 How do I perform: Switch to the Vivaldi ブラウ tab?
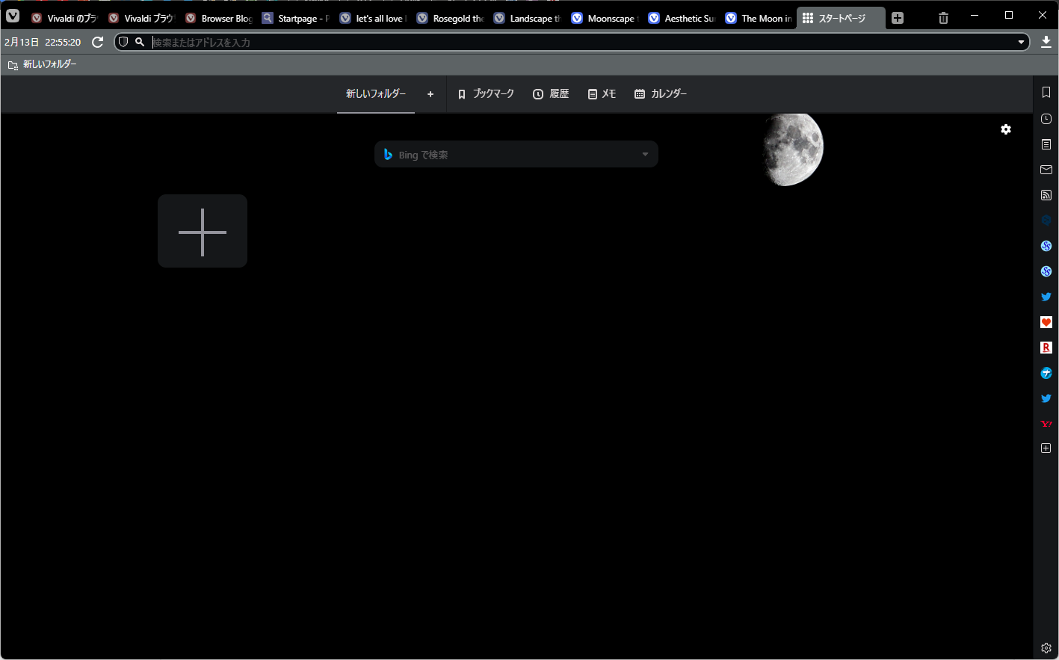tap(141, 18)
